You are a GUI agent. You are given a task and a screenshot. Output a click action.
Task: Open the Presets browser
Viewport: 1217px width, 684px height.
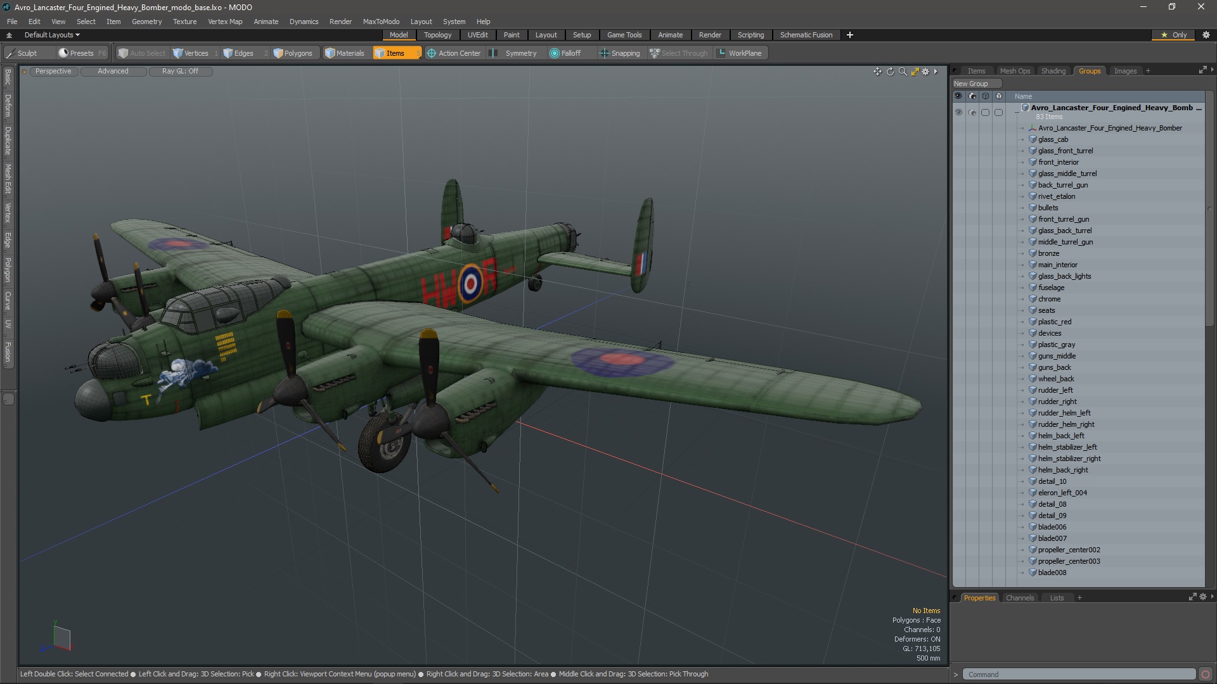pyautogui.click(x=81, y=53)
